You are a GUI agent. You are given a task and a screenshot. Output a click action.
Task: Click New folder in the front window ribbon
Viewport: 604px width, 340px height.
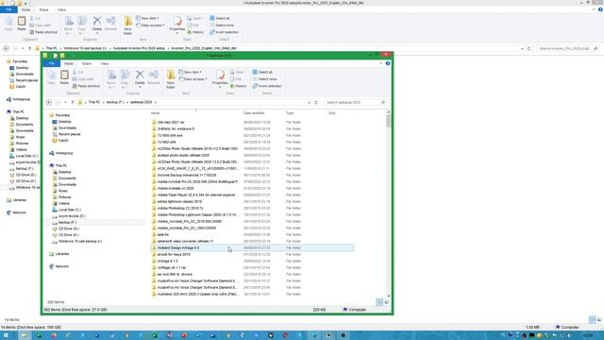coord(171,79)
